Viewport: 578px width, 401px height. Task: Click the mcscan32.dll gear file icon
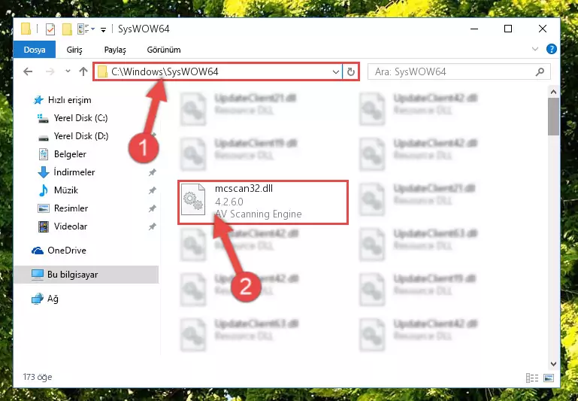(x=193, y=199)
